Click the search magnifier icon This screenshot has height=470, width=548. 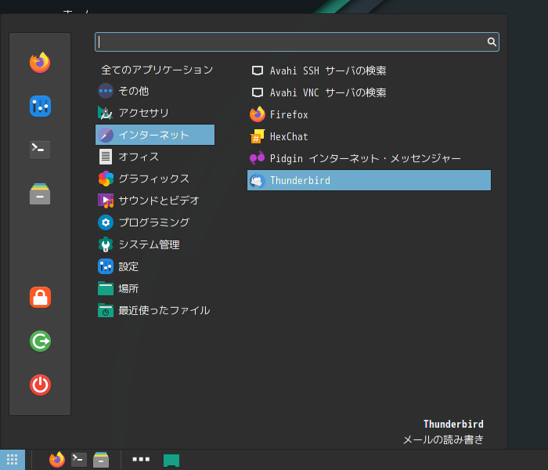[x=492, y=42]
